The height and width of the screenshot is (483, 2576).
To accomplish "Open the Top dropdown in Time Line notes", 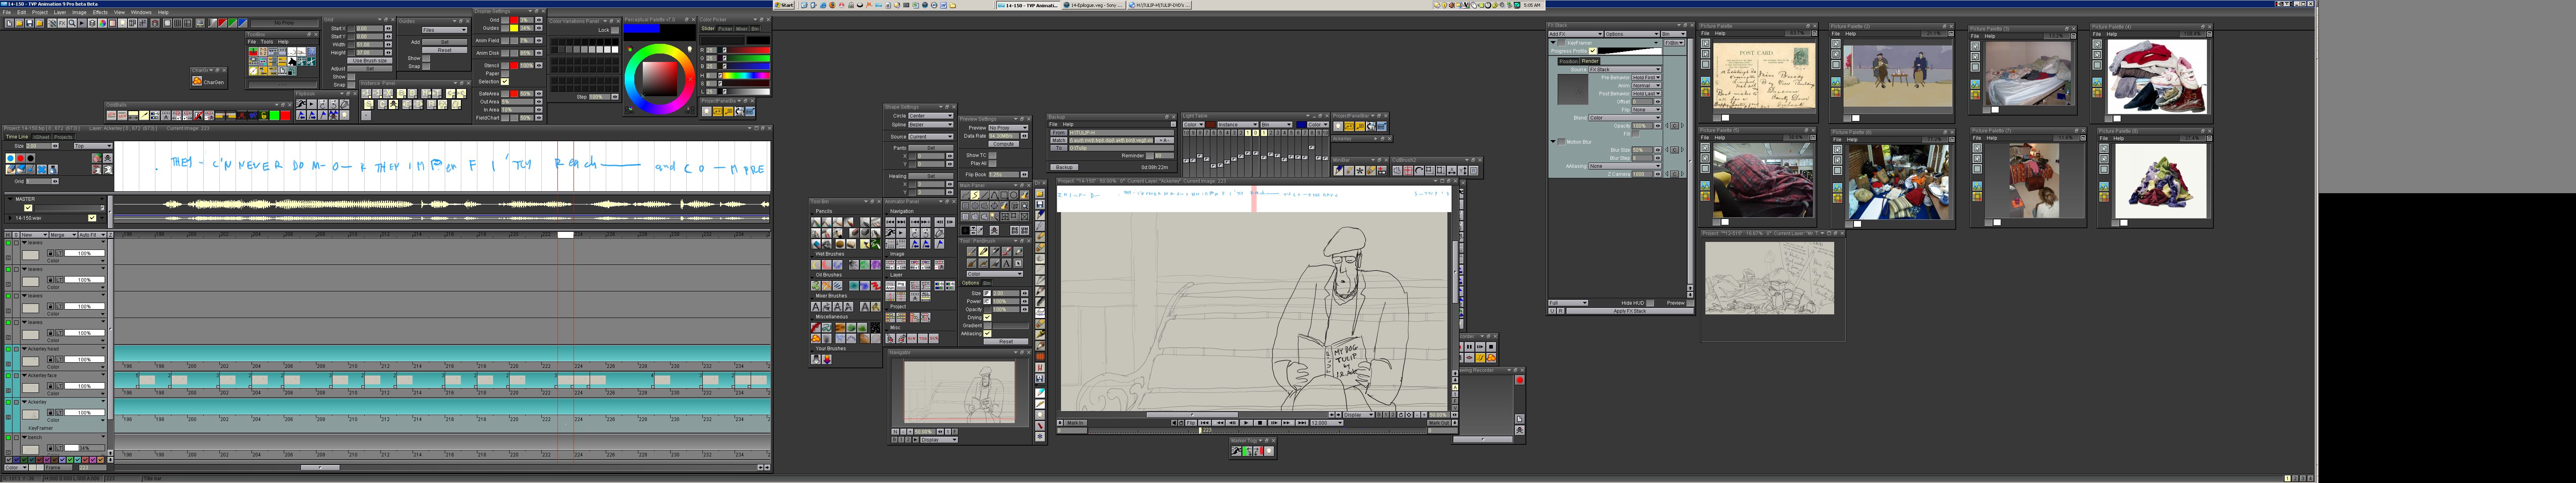I will (x=93, y=146).
